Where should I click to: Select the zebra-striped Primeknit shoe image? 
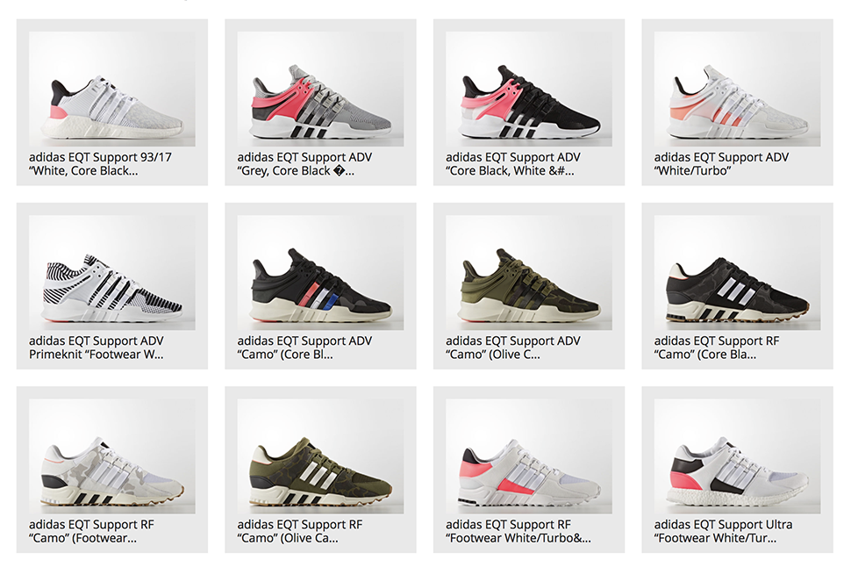pyautogui.click(x=111, y=273)
